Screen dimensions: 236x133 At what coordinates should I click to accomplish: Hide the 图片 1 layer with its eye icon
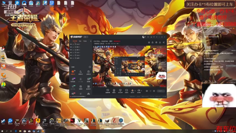(x=71, y=47)
